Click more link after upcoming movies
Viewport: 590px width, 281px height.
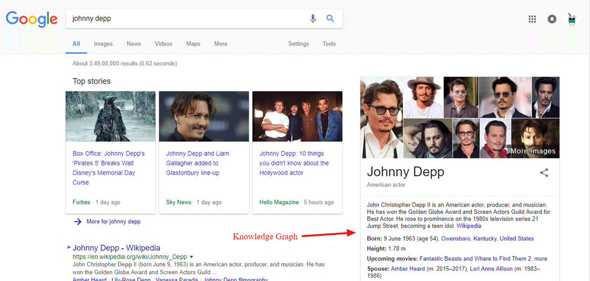tap(541, 259)
